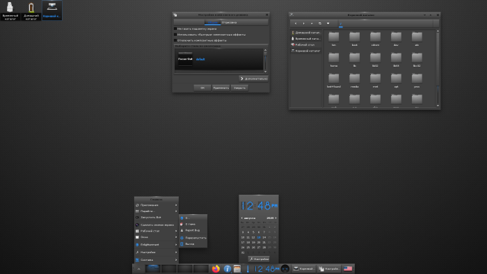Open the lib64 folder

(x=396, y=60)
